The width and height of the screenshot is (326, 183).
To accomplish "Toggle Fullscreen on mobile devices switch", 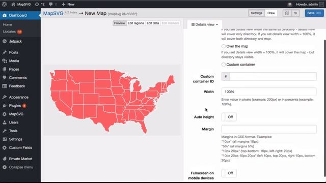I will click(x=229, y=173).
